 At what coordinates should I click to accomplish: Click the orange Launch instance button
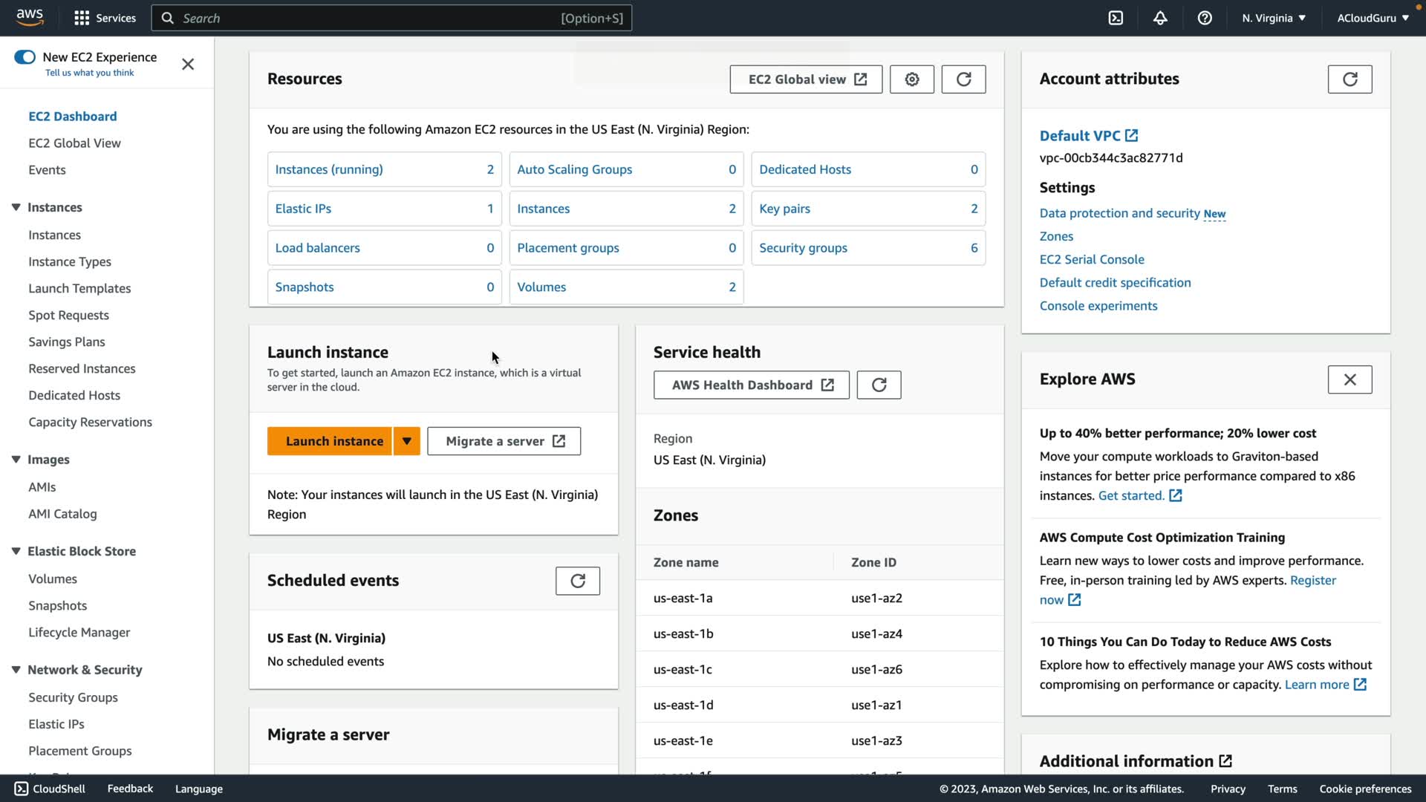334,441
